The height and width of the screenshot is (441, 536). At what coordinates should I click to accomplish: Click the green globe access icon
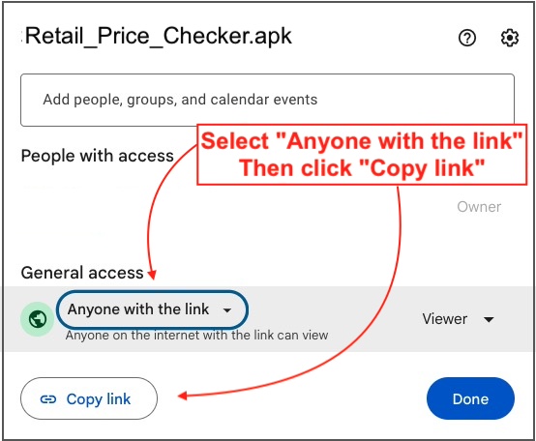[38, 319]
